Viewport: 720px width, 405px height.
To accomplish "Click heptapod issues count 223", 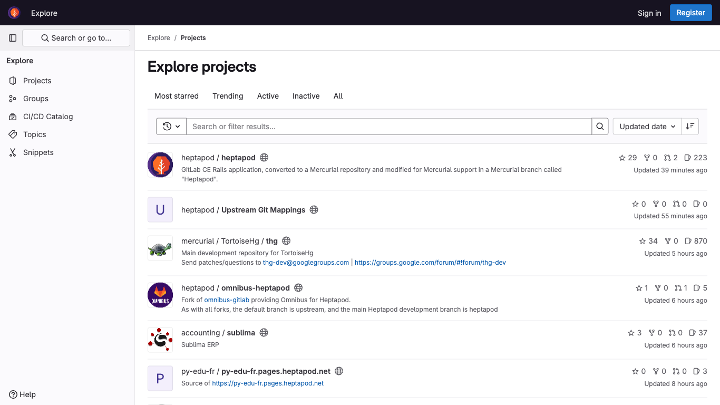I will [x=696, y=158].
